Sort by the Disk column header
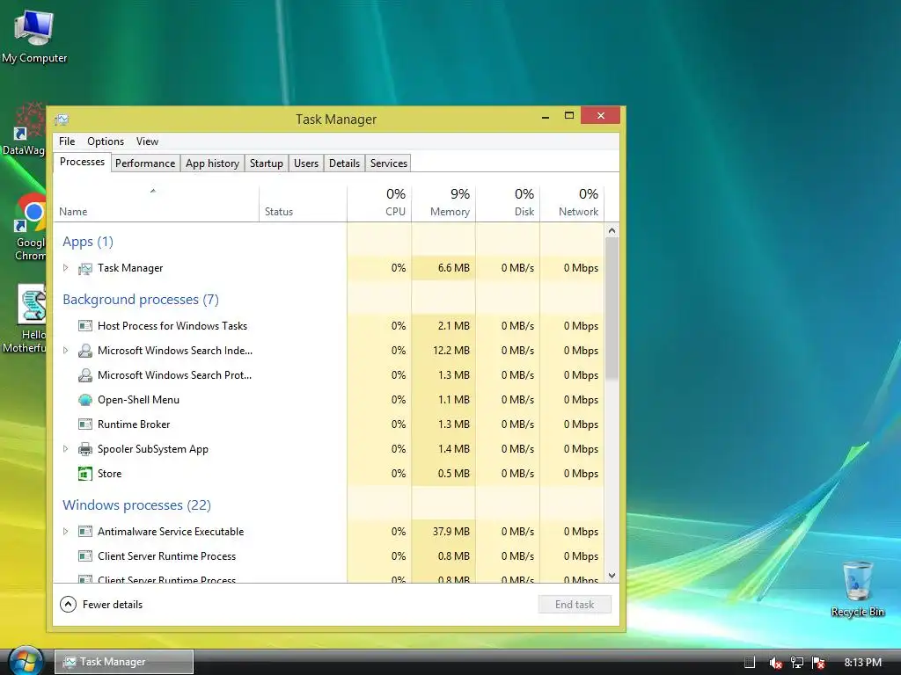901x675 pixels. pyautogui.click(x=508, y=203)
